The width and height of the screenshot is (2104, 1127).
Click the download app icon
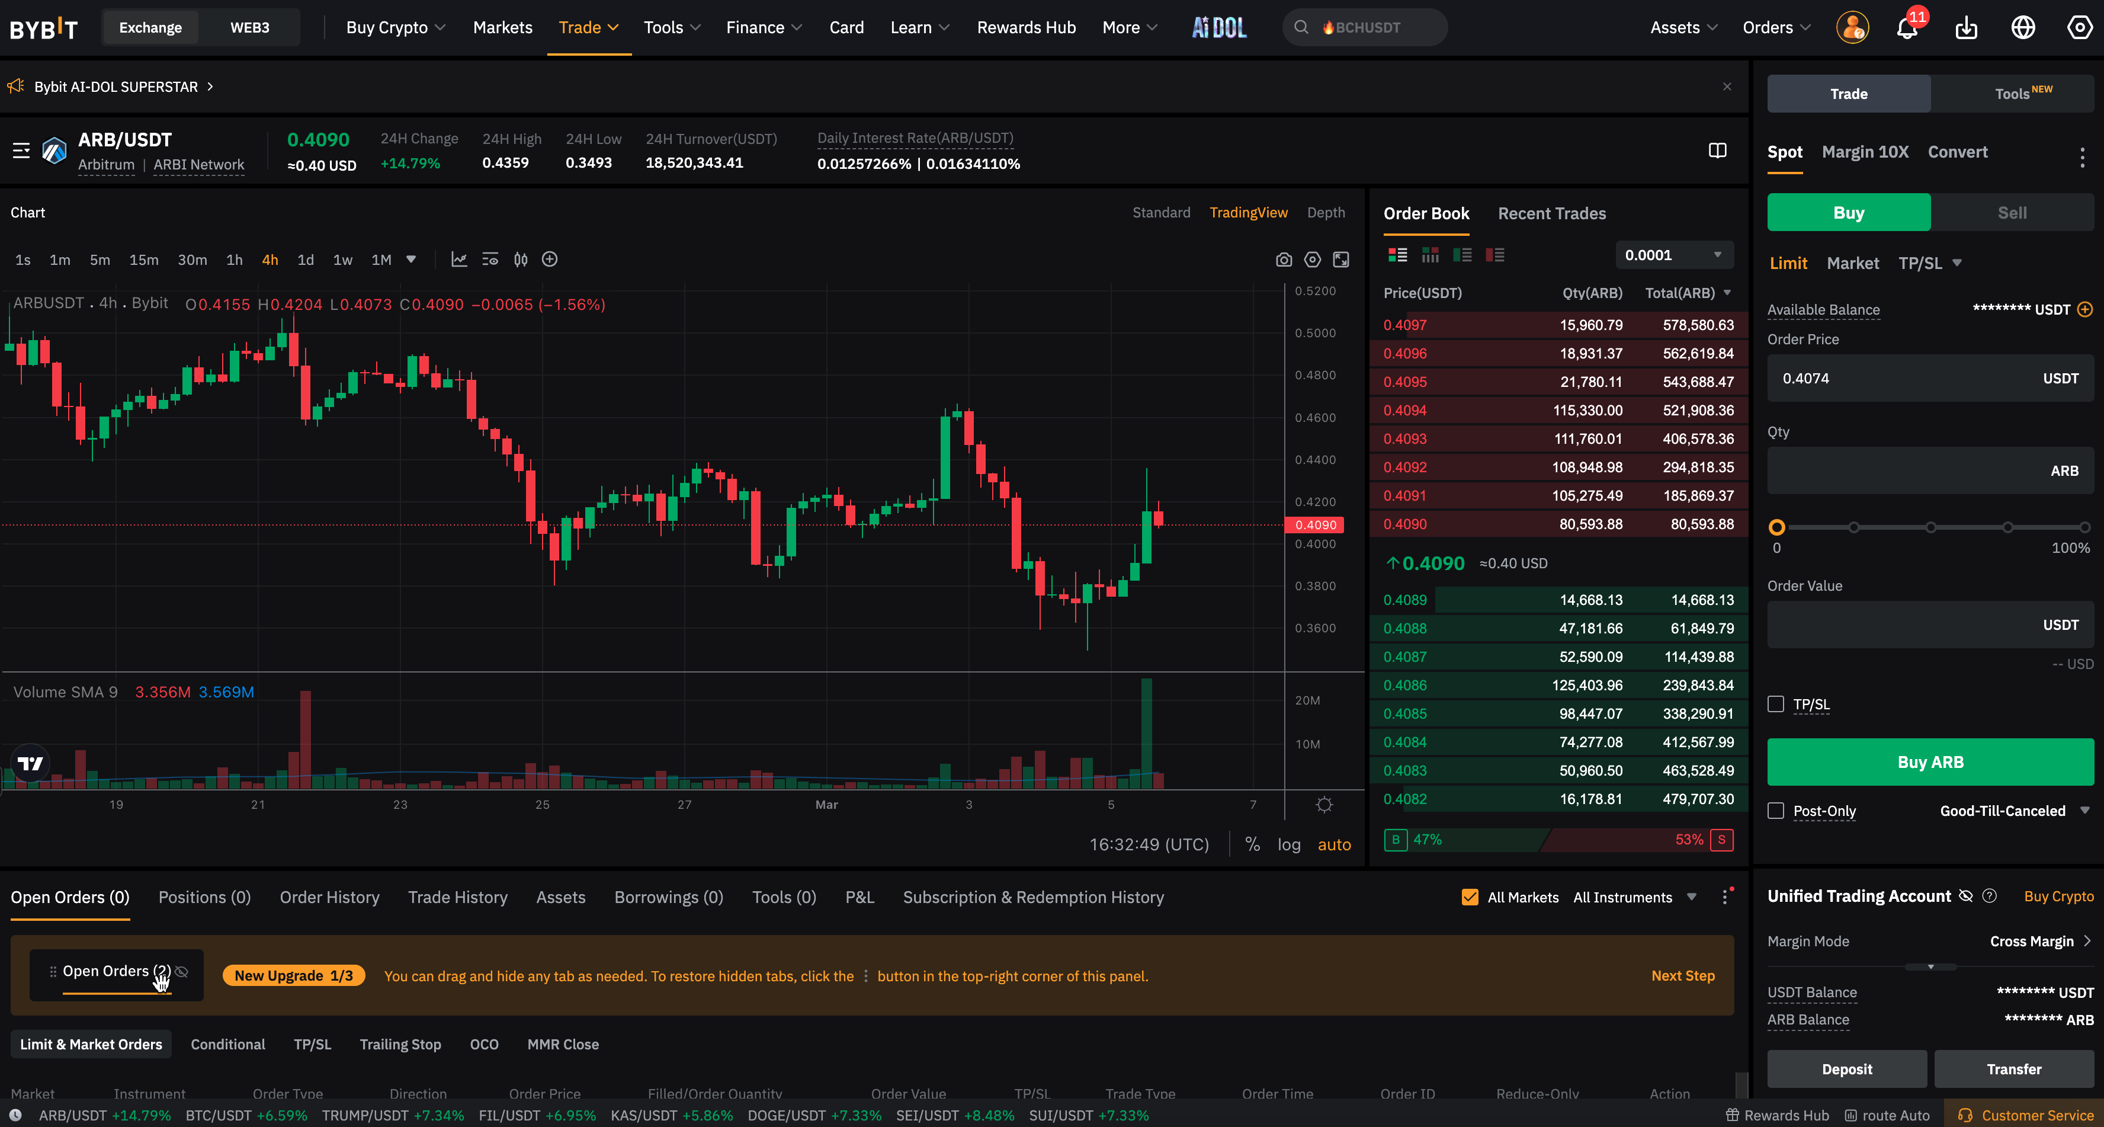coord(1966,28)
